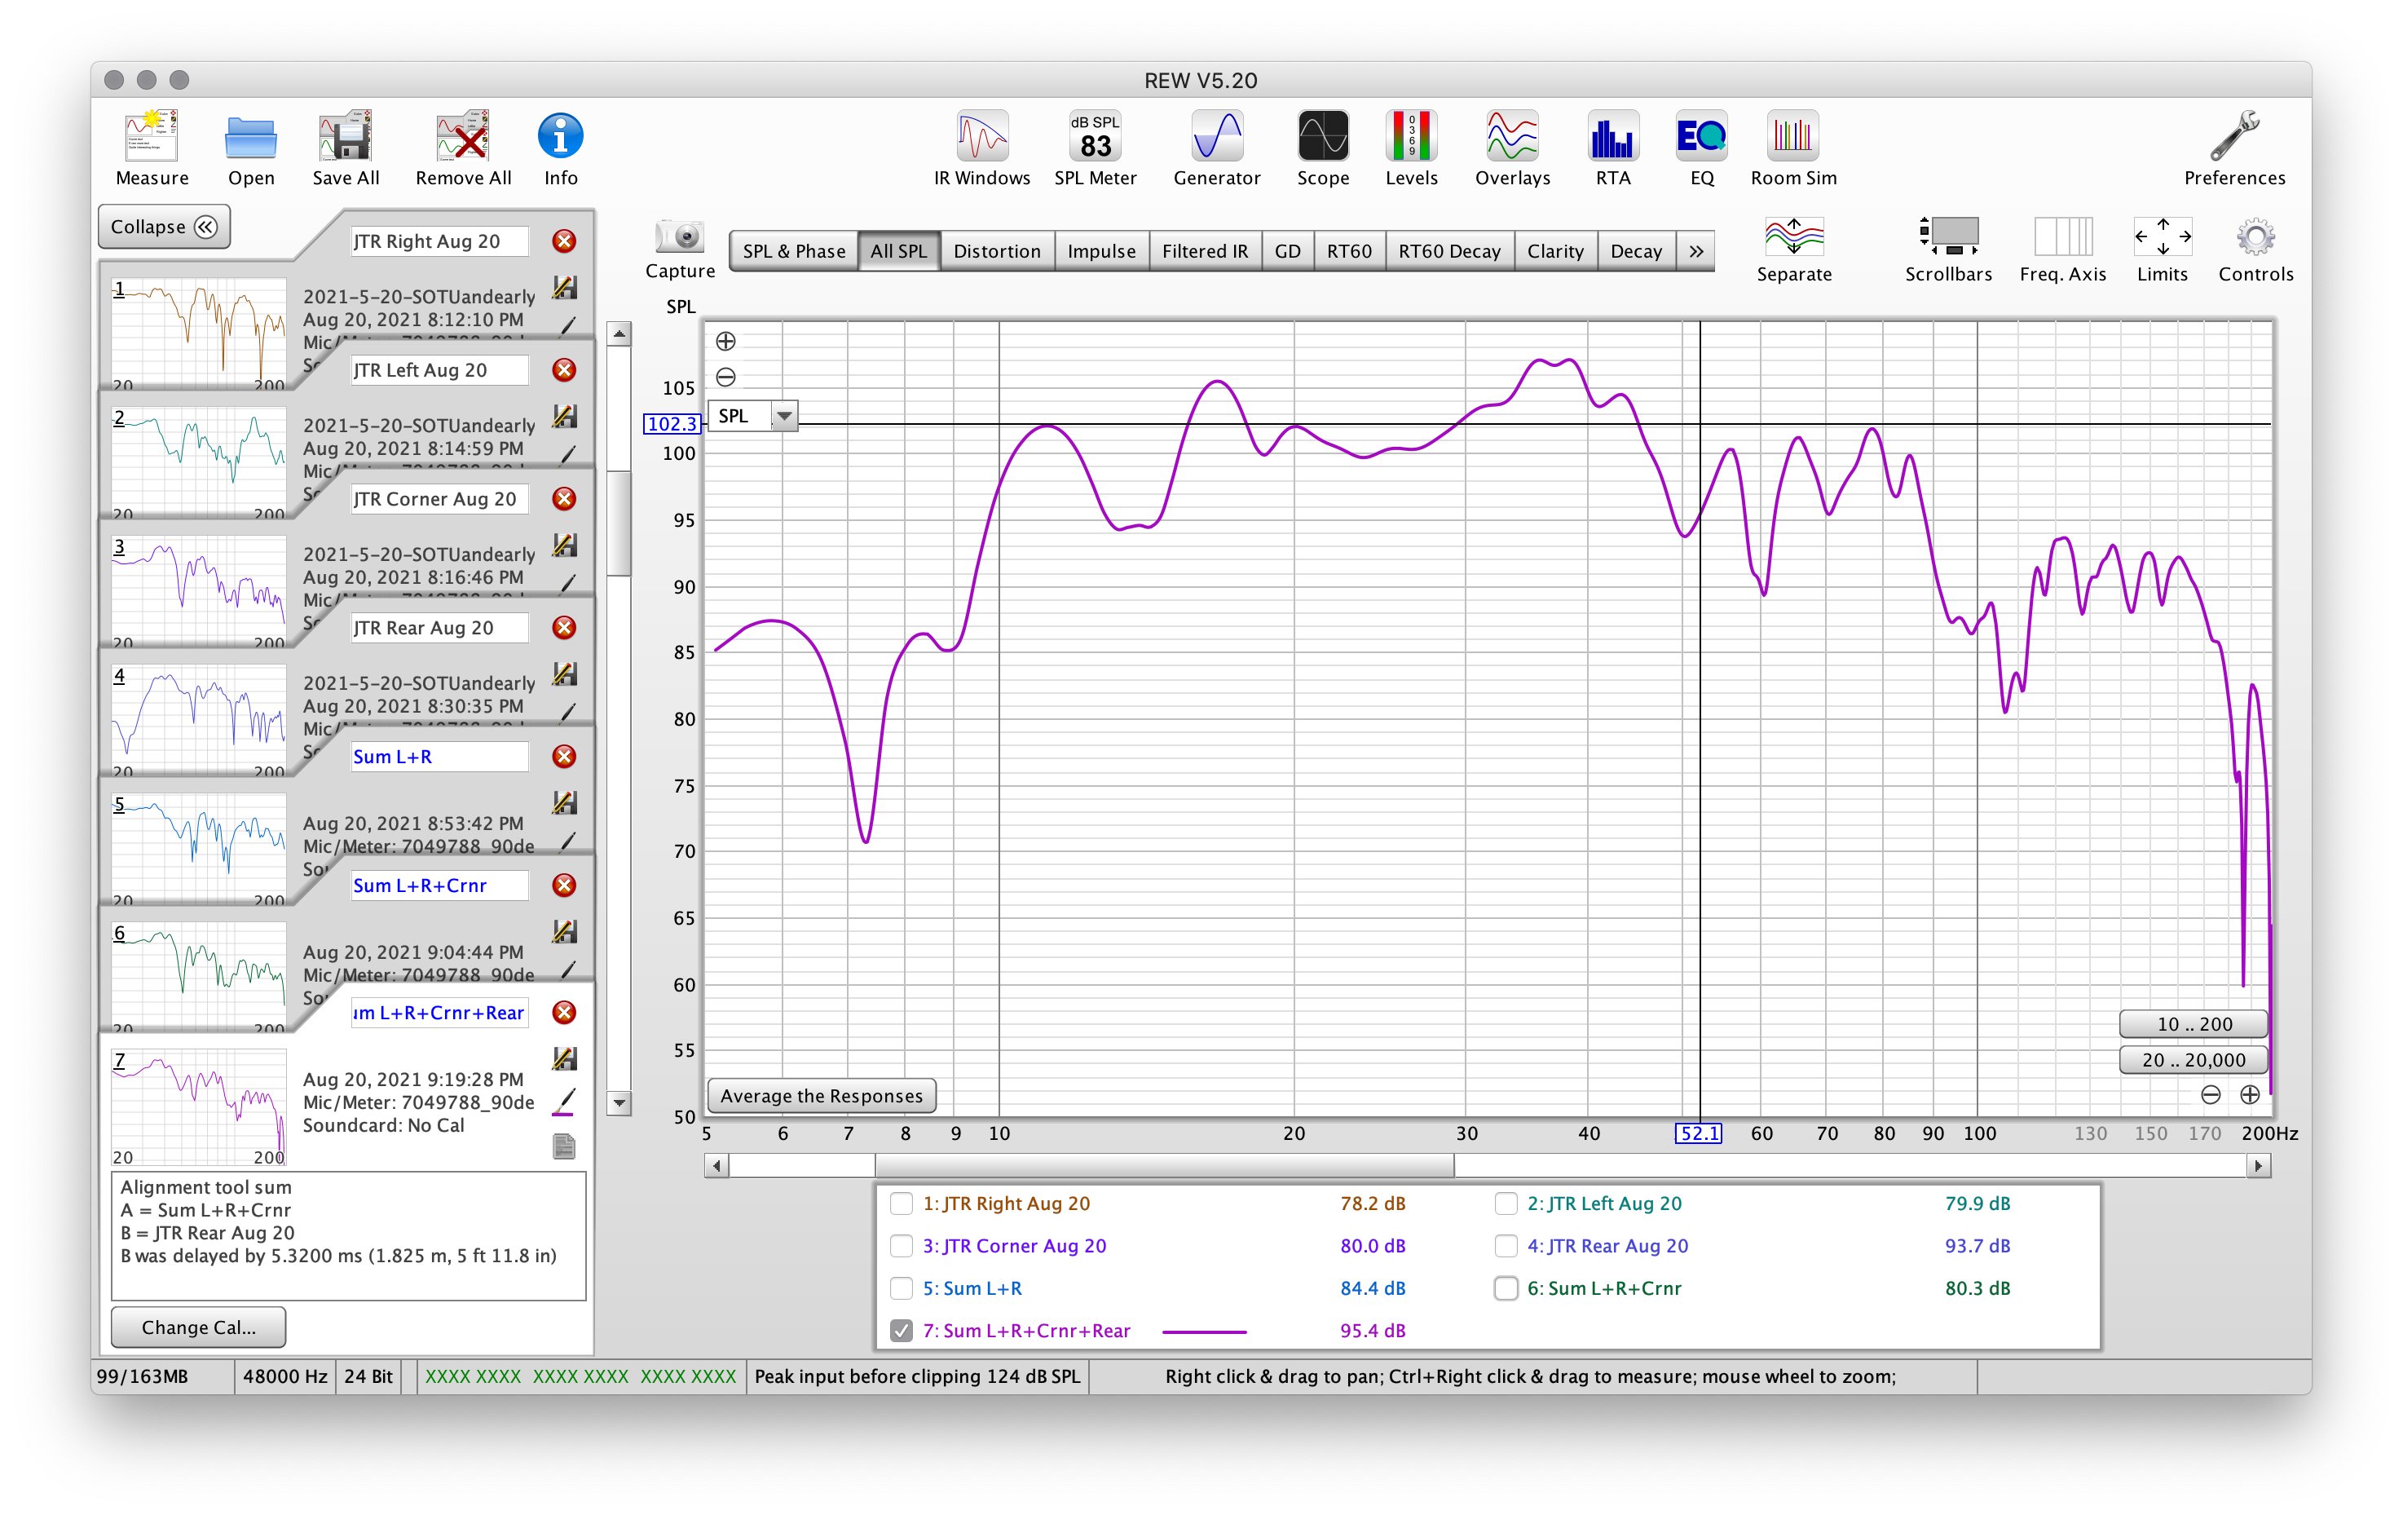Toggle Freq. Axis mode

pyautogui.click(x=2061, y=250)
